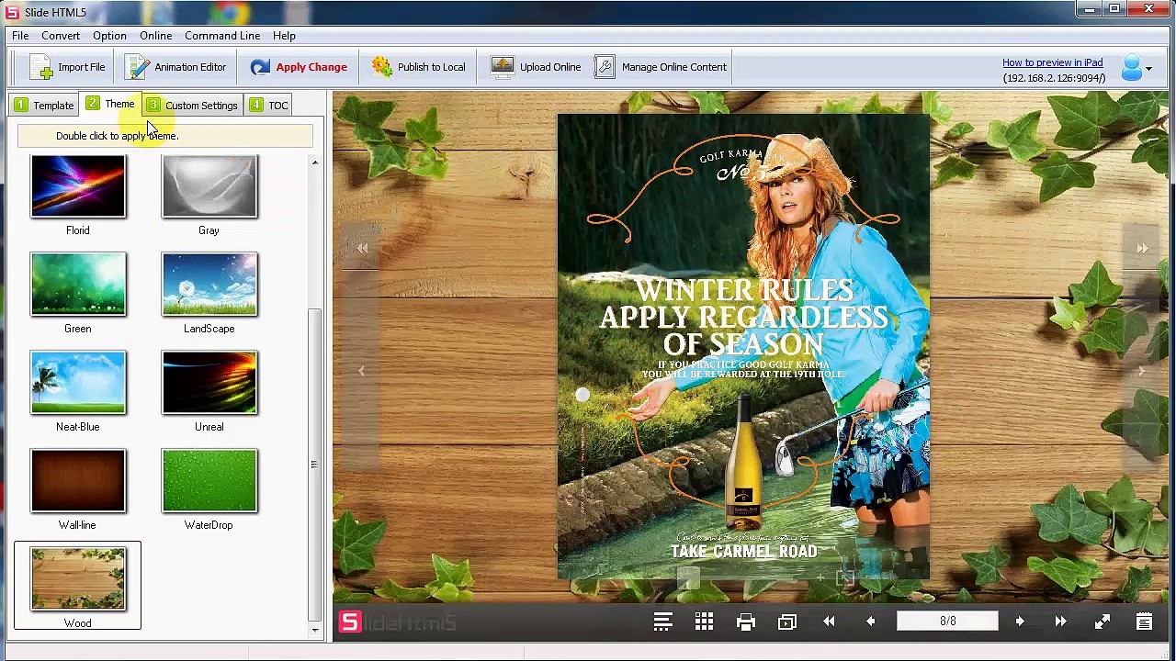Switch to the Template tab

coord(44,106)
